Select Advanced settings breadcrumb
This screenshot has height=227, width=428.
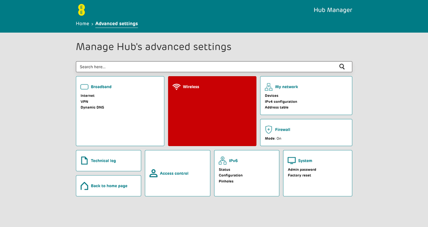(117, 24)
